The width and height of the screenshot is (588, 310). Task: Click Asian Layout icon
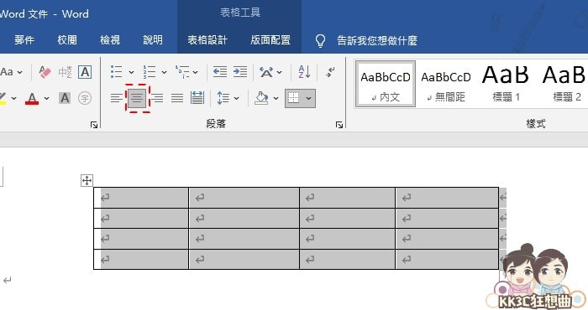coord(266,71)
